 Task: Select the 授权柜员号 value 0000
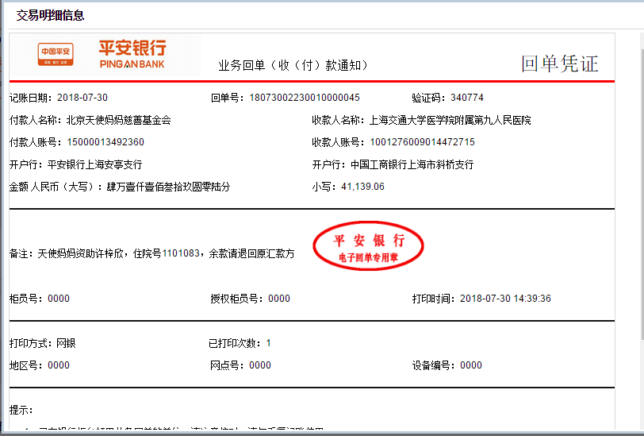pyautogui.click(x=279, y=298)
